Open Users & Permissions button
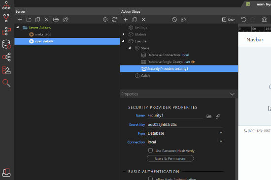This screenshot has width=271, height=180. [x=170, y=158]
